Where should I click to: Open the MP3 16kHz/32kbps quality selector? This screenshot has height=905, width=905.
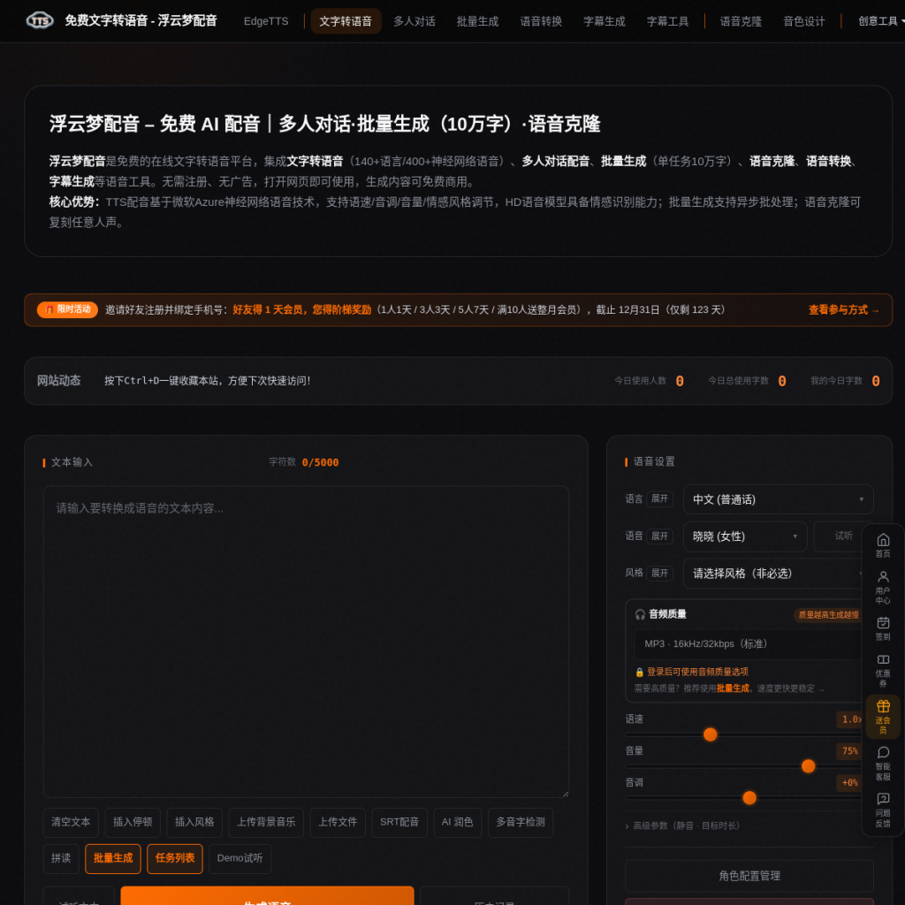(x=749, y=644)
